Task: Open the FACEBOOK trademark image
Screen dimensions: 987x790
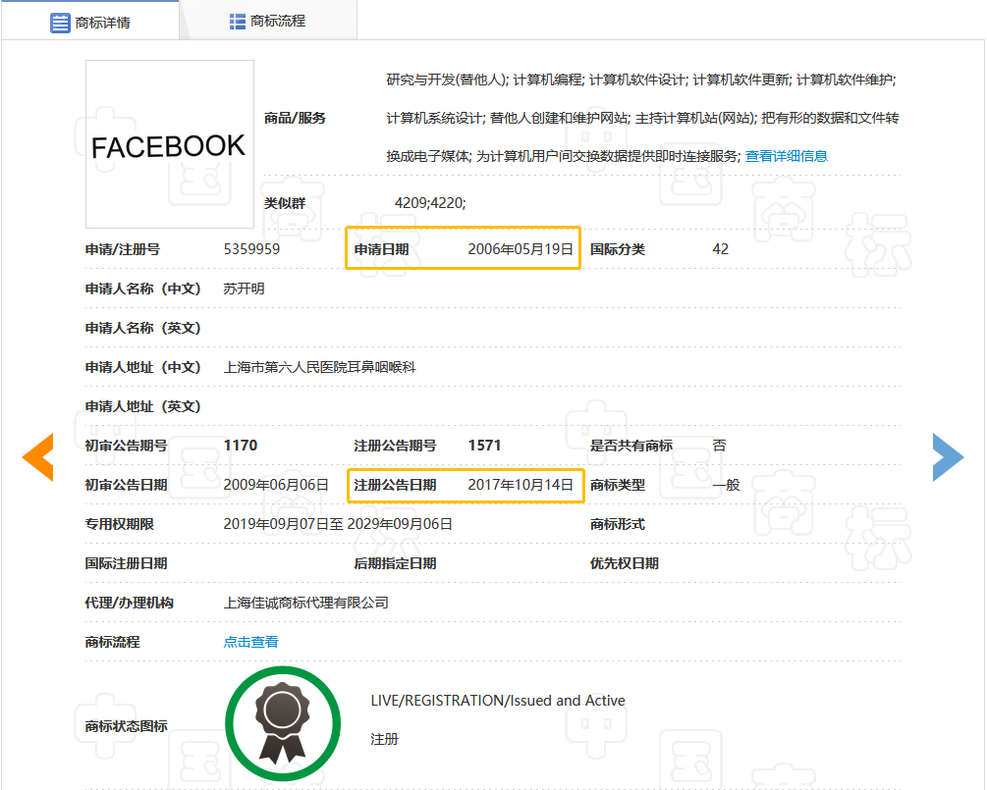Action: (169, 144)
